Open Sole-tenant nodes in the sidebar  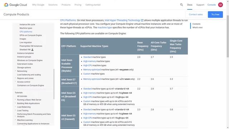pos(25,64)
